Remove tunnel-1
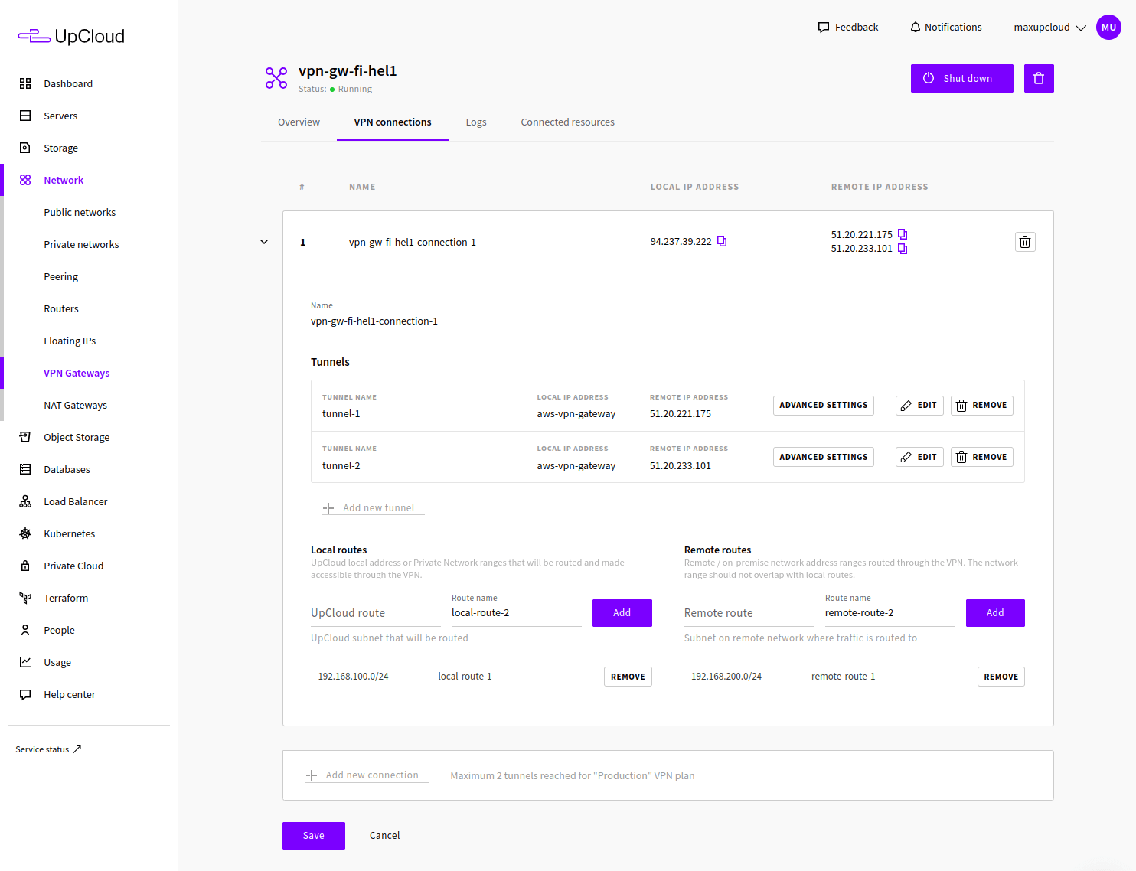This screenshot has height=871, width=1136. click(982, 405)
